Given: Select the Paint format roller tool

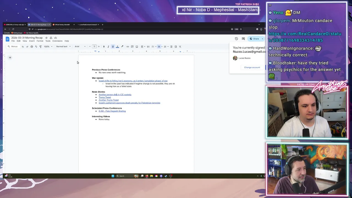Looking at the screenshot, I should (x=40, y=46).
